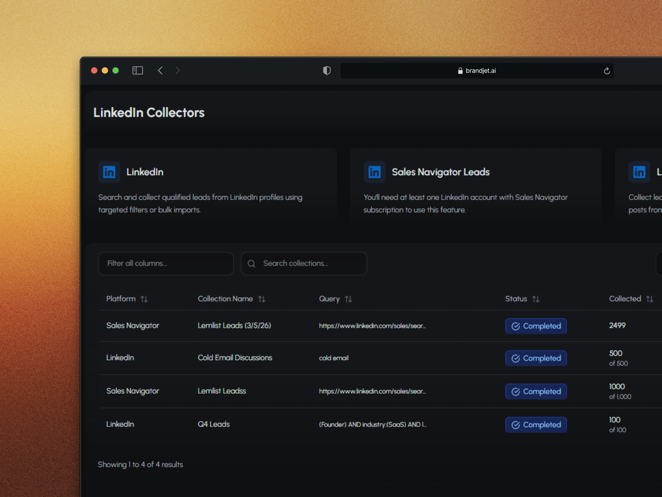Open the query link for Lemlist Leads (3/5/26)
The image size is (662, 497).
pos(372,326)
